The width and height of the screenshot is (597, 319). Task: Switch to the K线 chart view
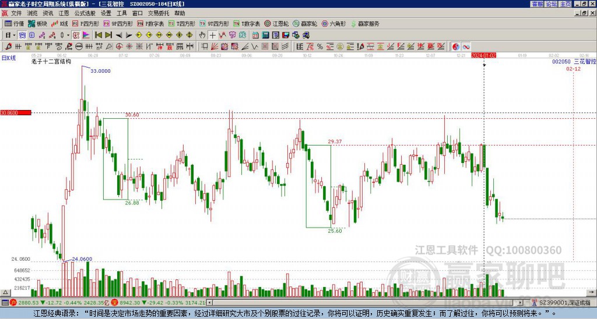point(59,23)
